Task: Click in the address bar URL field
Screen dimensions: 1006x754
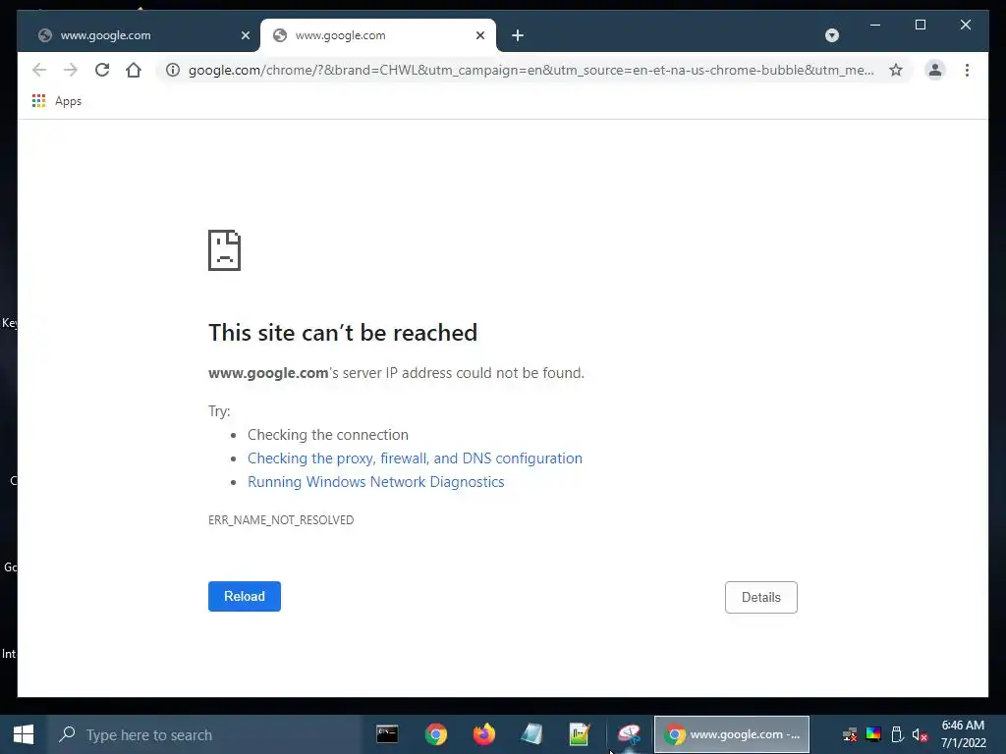Action: click(x=531, y=70)
